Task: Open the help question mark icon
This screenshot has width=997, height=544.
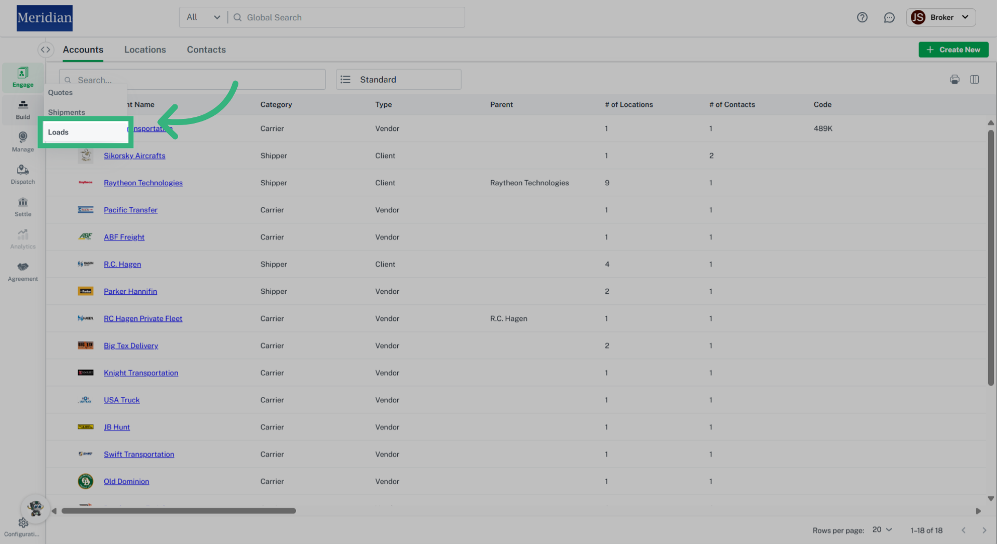Action: tap(862, 18)
